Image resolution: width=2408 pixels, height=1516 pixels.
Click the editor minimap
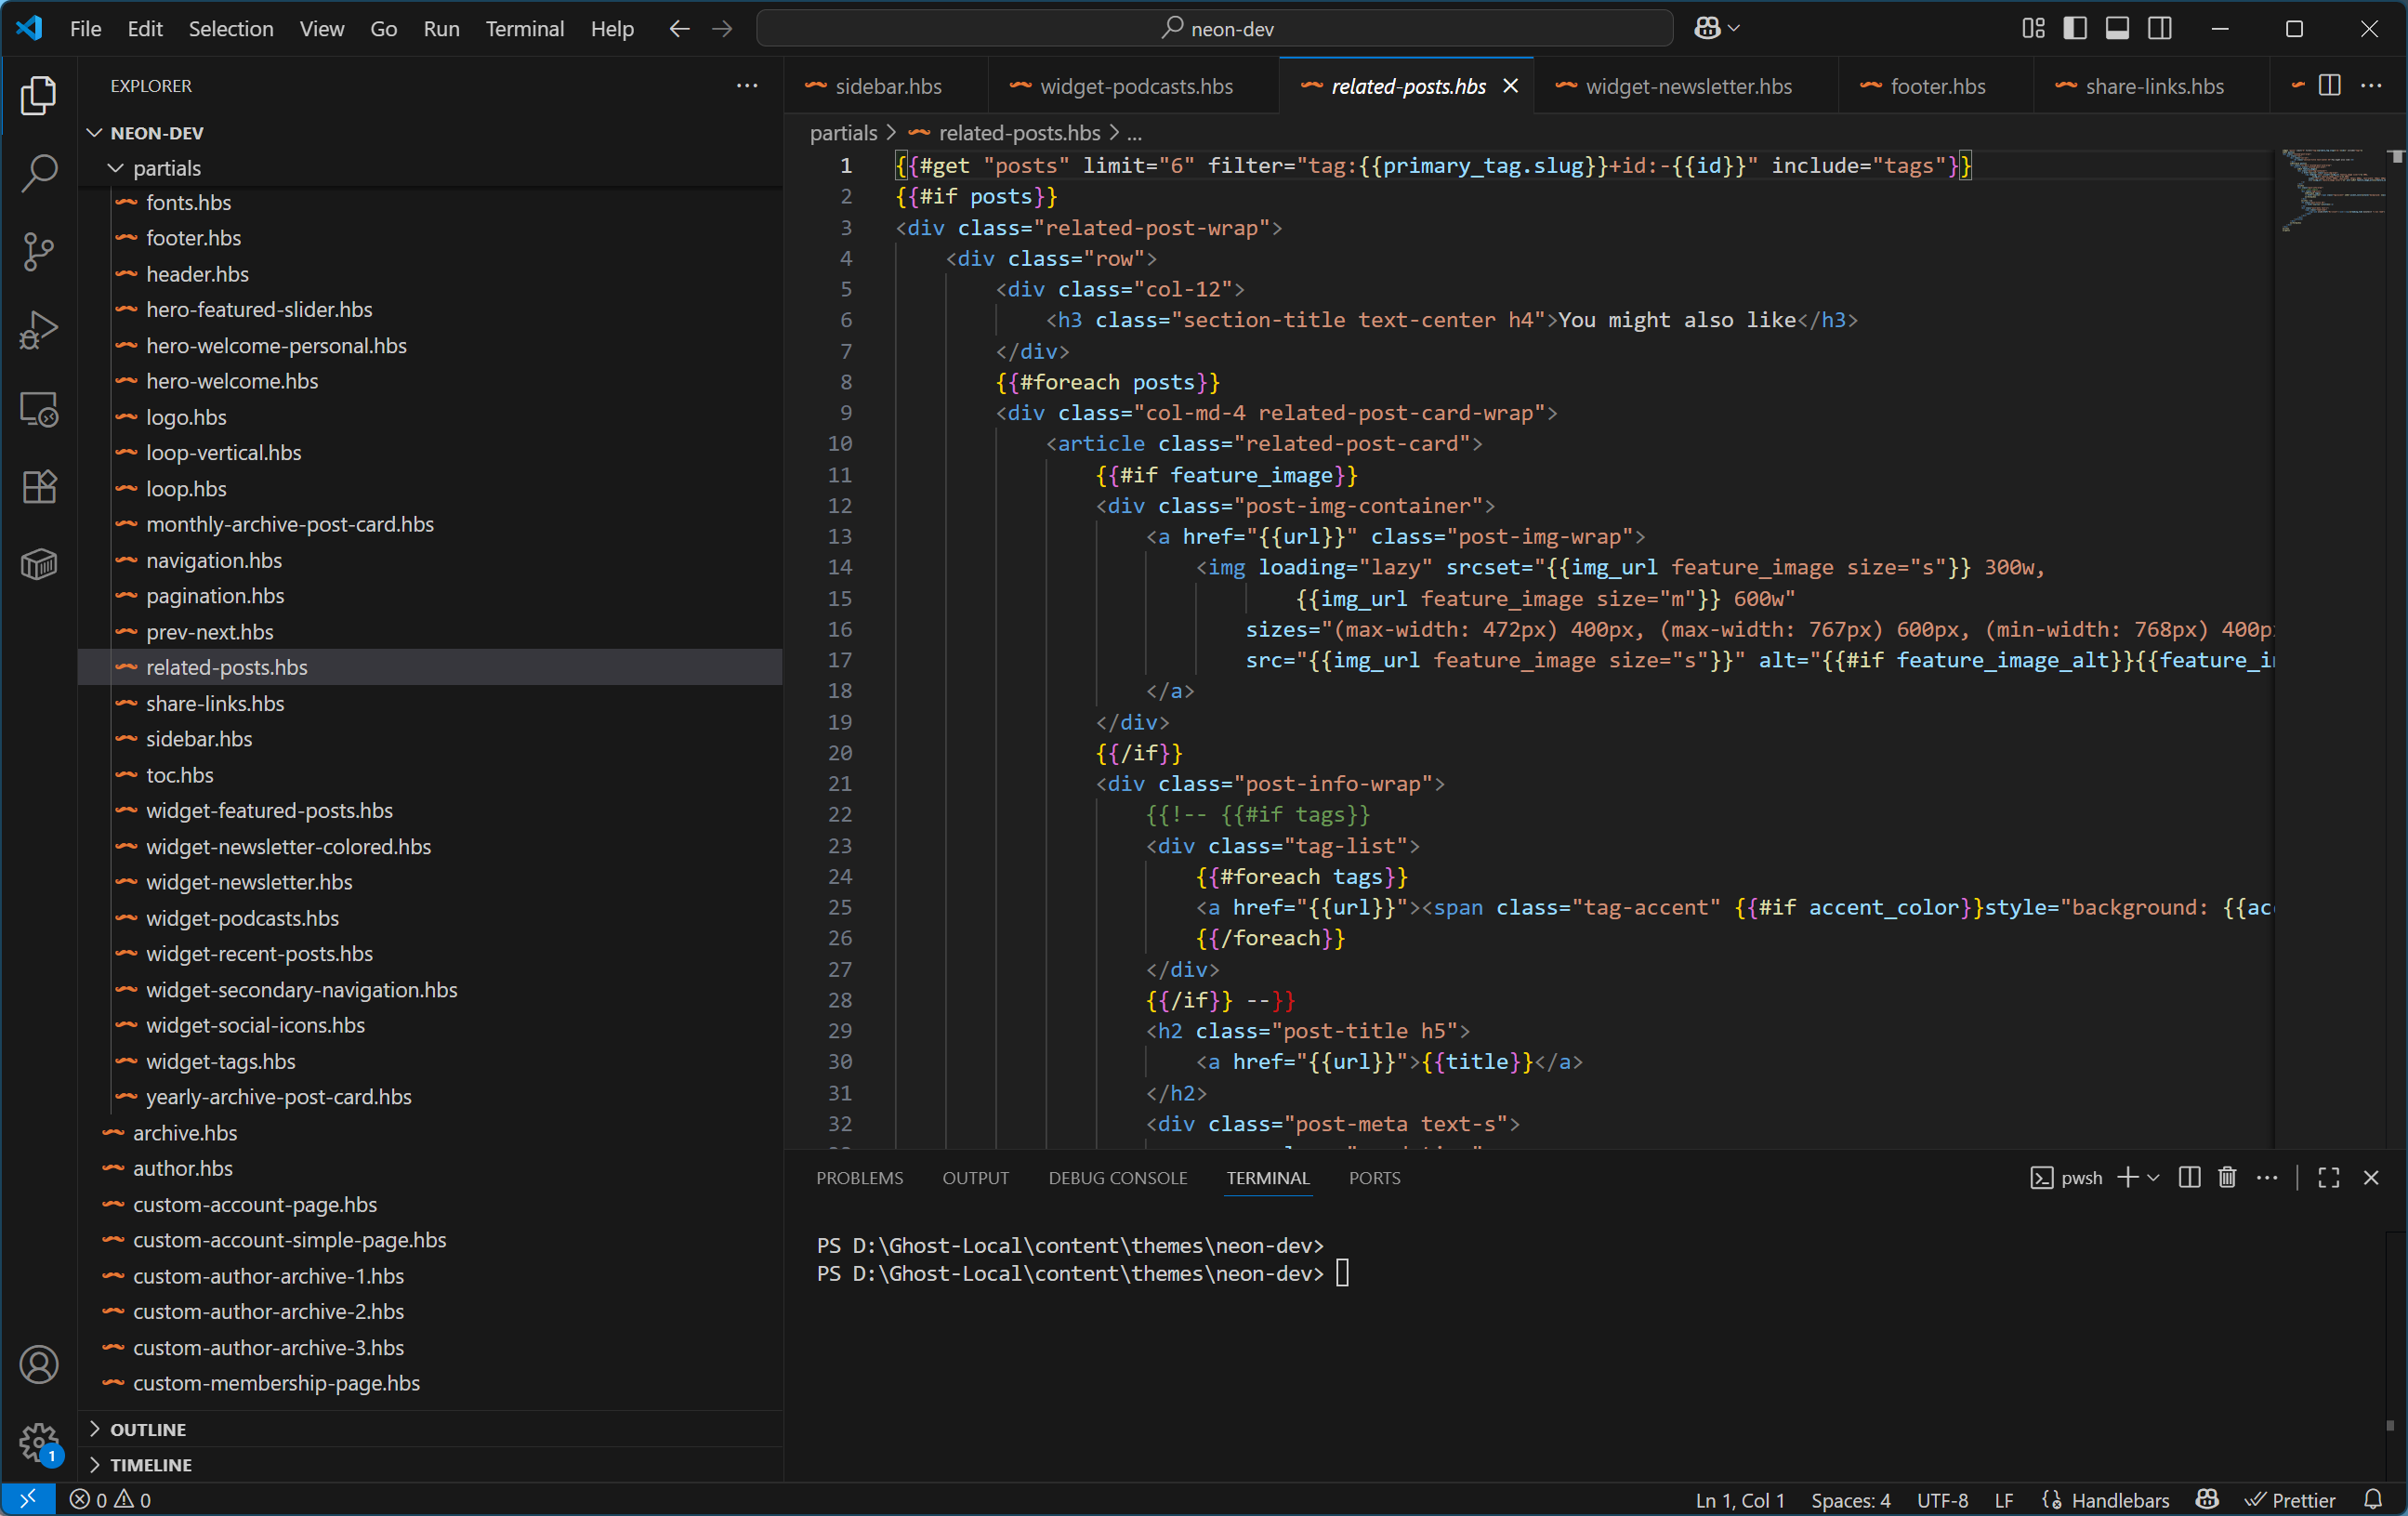pos(2332,190)
